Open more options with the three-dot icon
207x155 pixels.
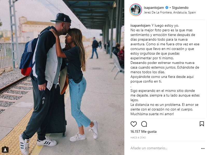[203, 149]
